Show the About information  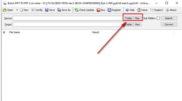coord(171,10)
